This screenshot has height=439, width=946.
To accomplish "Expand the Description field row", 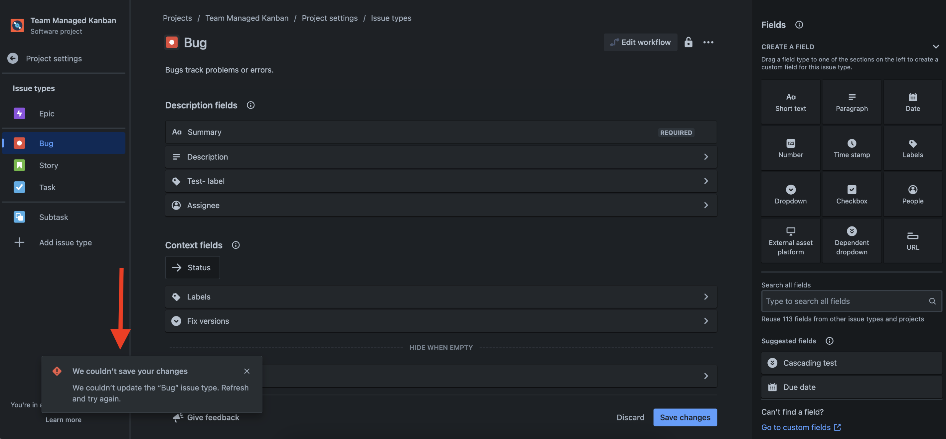I will coord(441,157).
